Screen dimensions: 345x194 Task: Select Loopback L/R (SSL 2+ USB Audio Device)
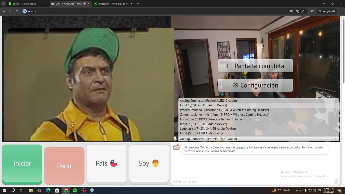point(258,129)
